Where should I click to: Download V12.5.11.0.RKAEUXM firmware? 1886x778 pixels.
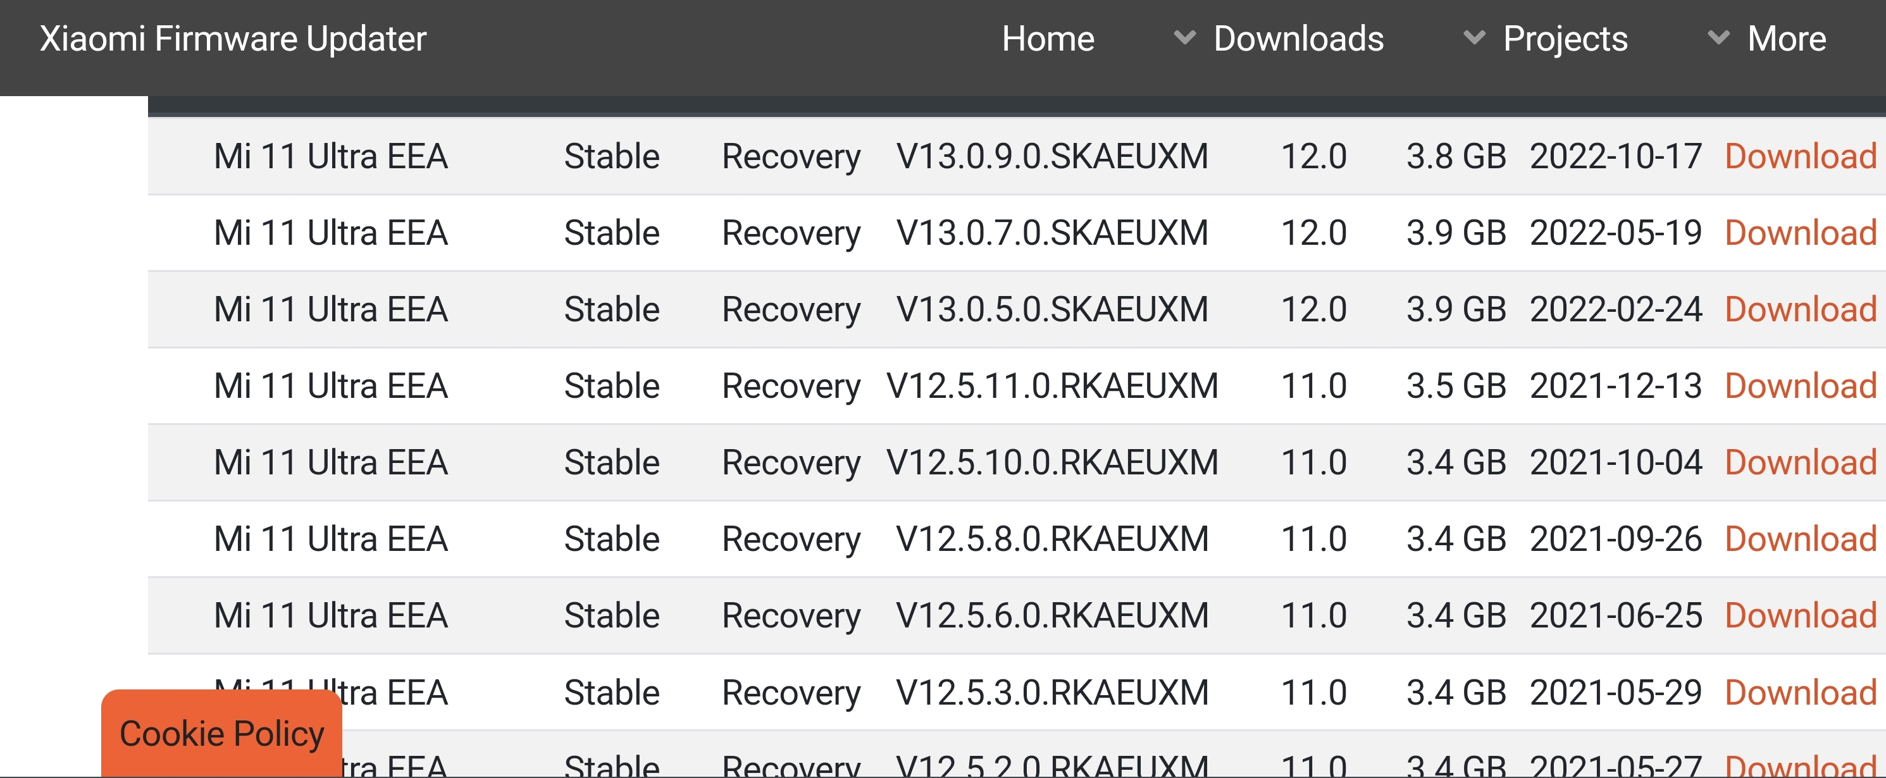(x=1801, y=386)
